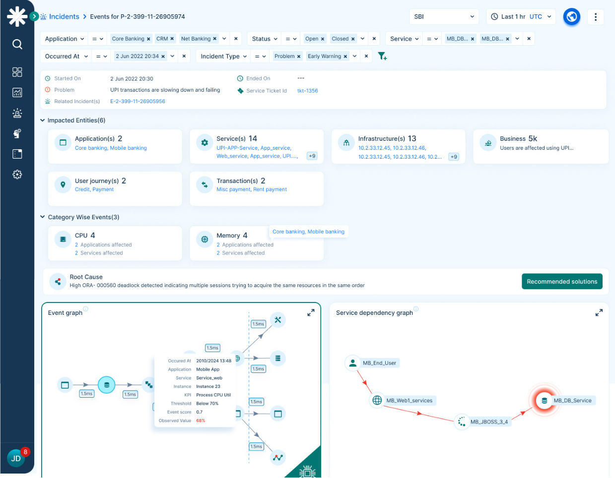Open the Incident Type filter field dropdown

coord(223,57)
